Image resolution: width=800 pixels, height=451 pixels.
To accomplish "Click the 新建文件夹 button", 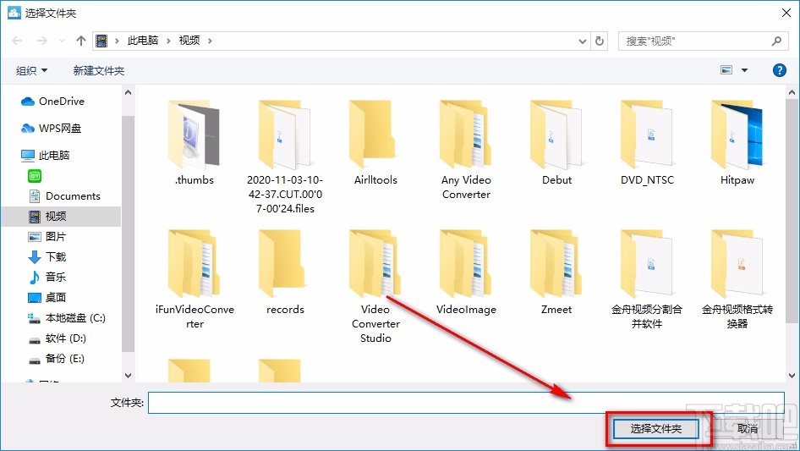I will tap(98, 70).
